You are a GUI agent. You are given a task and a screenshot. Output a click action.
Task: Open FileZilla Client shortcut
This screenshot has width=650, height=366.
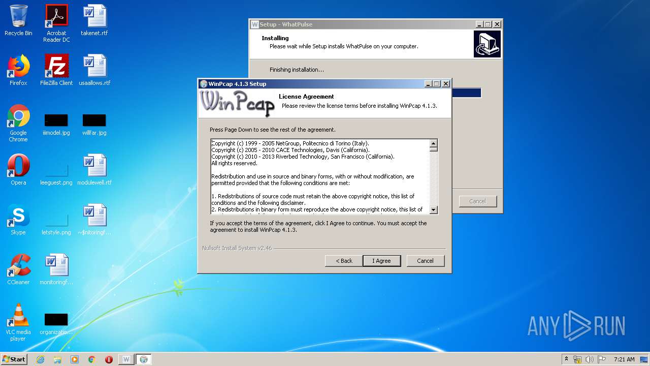[x=56, y=70]
